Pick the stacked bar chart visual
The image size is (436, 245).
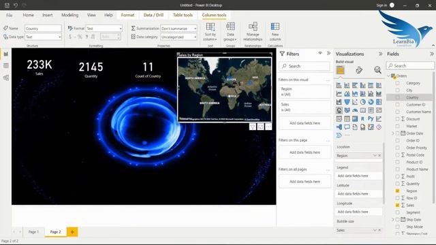click(x=339, y=85)
